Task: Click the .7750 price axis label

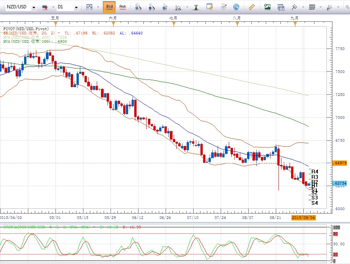Action: (x=339, y=49)
